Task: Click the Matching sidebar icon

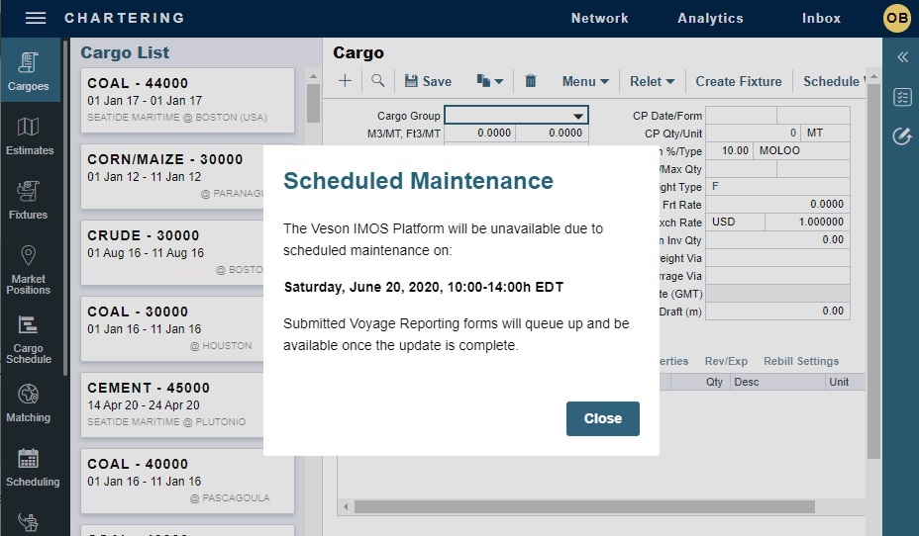Action: click(x=29, y=403)
